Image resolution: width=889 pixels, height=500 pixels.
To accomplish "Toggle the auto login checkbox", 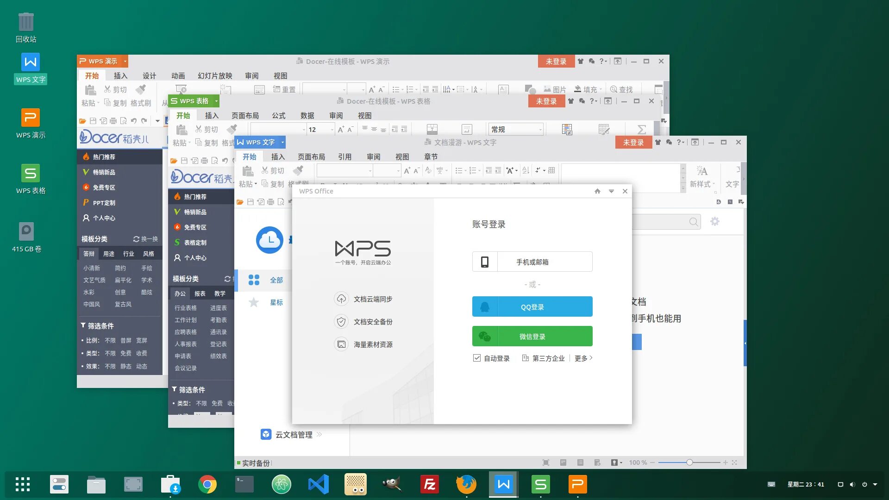I will [x=477, y=358].
